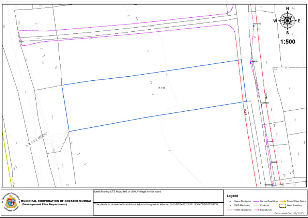
Task: Click the E letter beside the compass
Action: pyautogui.click(x=299, y=21)
